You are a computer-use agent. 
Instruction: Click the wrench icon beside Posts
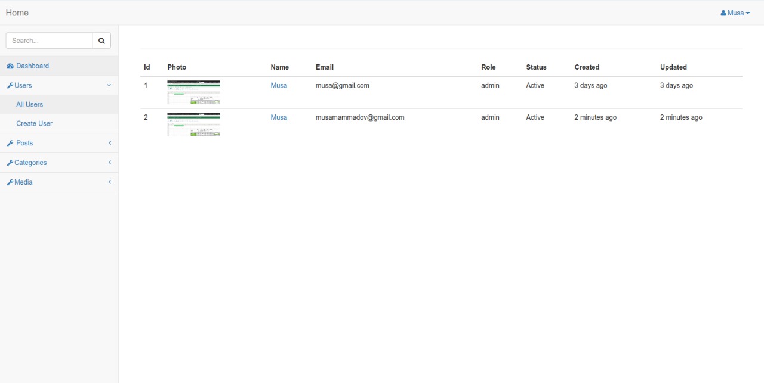coord(10,144)
